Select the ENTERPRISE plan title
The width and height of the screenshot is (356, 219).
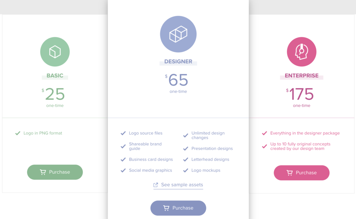[x=301, y=75]
